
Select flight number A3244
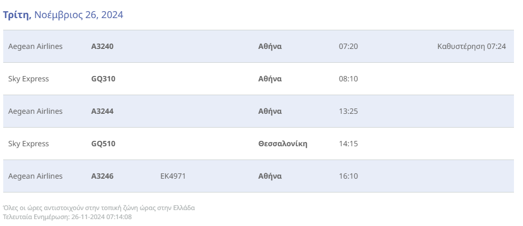click(x=102, y=111)
